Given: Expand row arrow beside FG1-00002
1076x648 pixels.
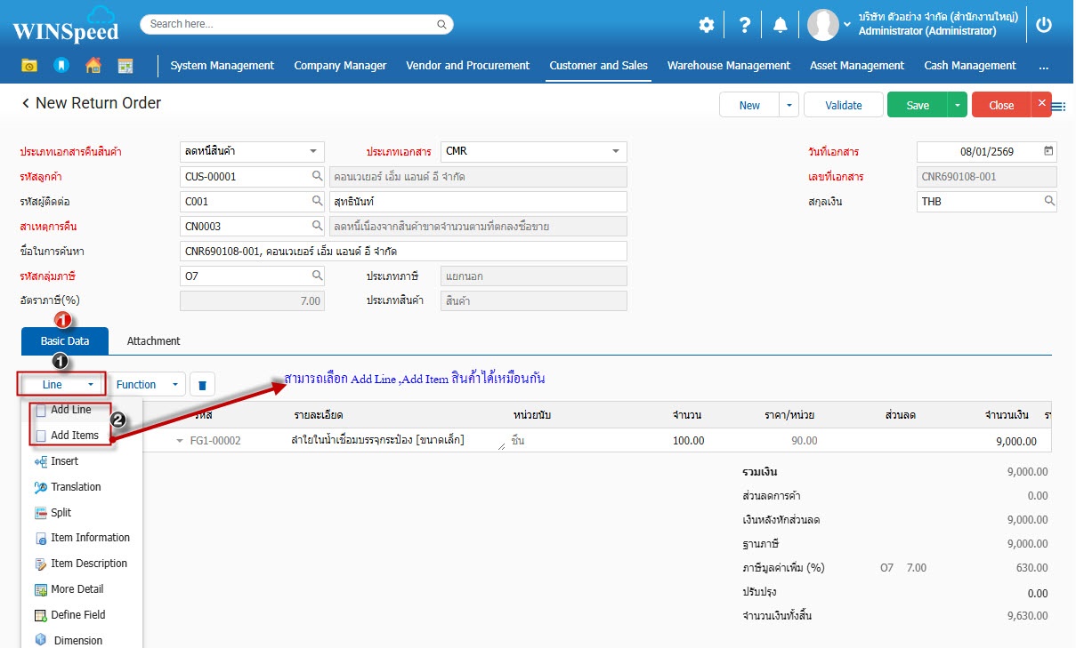Looking at the screenshot, I should pyautogui.click(x=179, y=441).
